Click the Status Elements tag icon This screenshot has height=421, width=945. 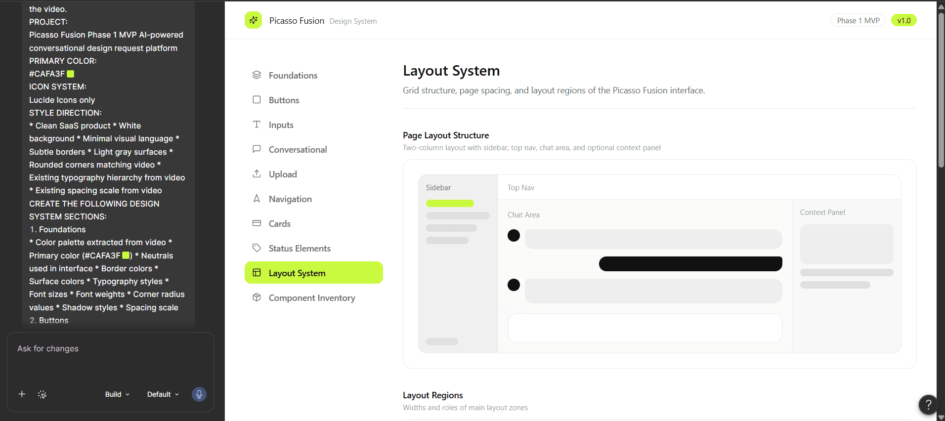(x=257, y=248)
